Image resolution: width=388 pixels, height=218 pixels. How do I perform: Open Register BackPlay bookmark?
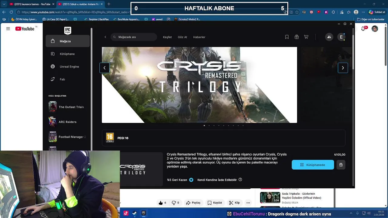[x=96, y=19]
